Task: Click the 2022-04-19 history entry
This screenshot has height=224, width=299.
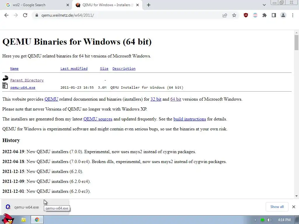Action: (99, 152)
